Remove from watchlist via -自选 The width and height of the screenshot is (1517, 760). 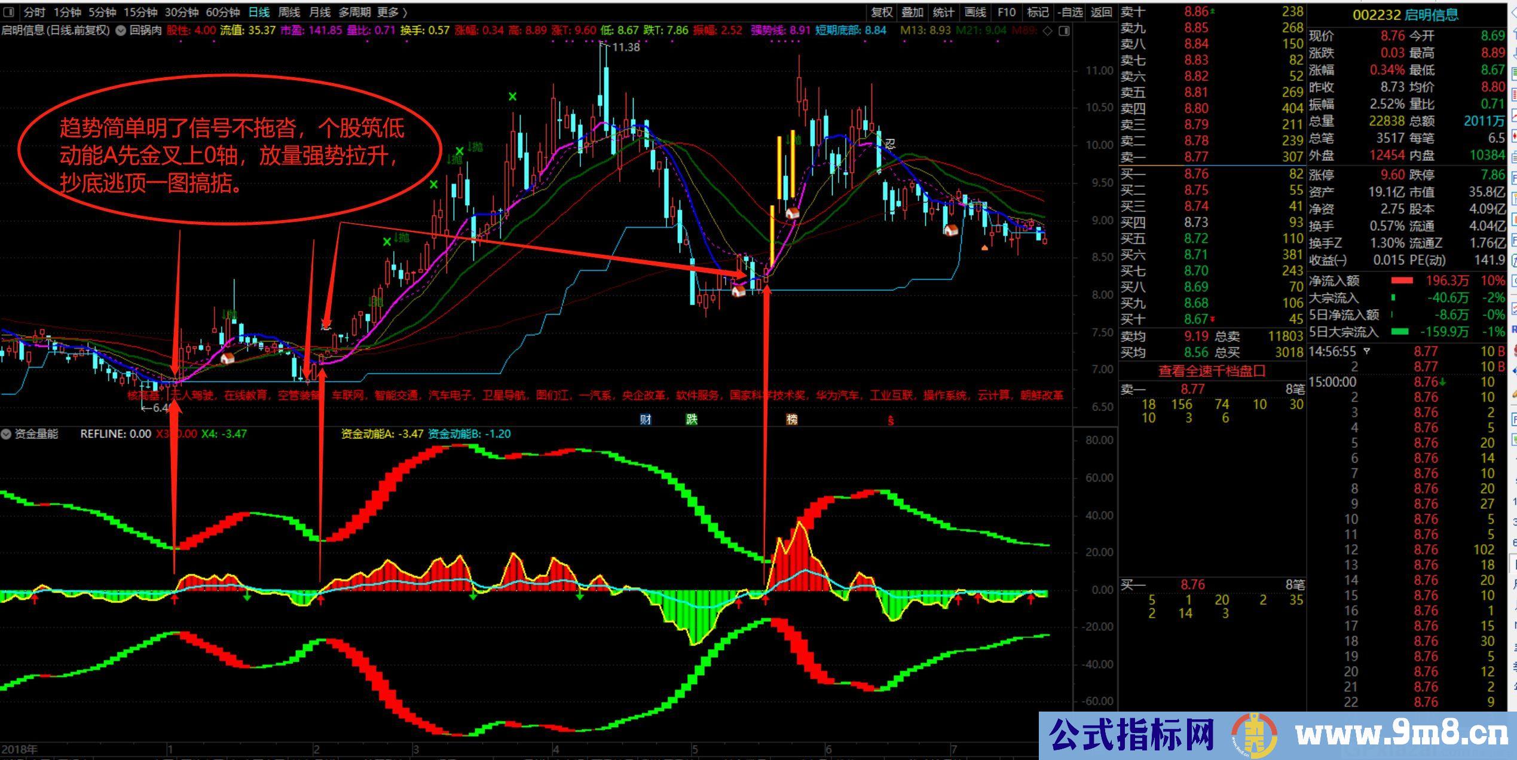click(1069, 12)
